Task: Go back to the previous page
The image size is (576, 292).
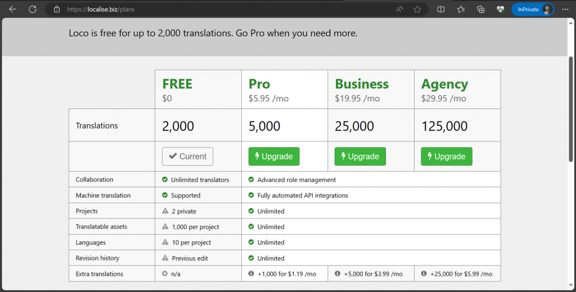Action: pyautogui.click(x=13, y=10)
